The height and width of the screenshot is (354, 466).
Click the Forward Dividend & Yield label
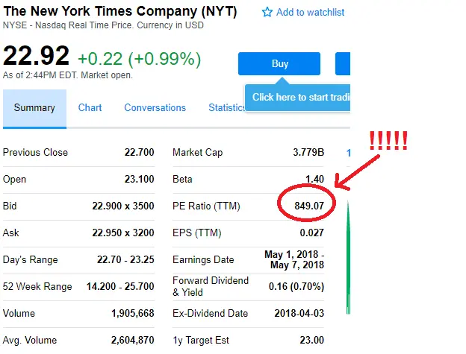(x=211, y=286)
